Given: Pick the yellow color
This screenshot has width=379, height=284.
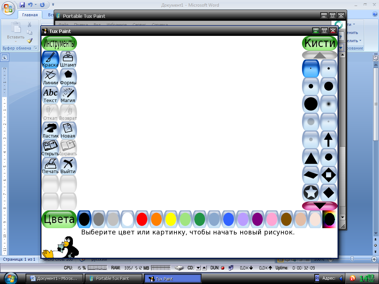Looking at the screenshot, I should point(171,219).
